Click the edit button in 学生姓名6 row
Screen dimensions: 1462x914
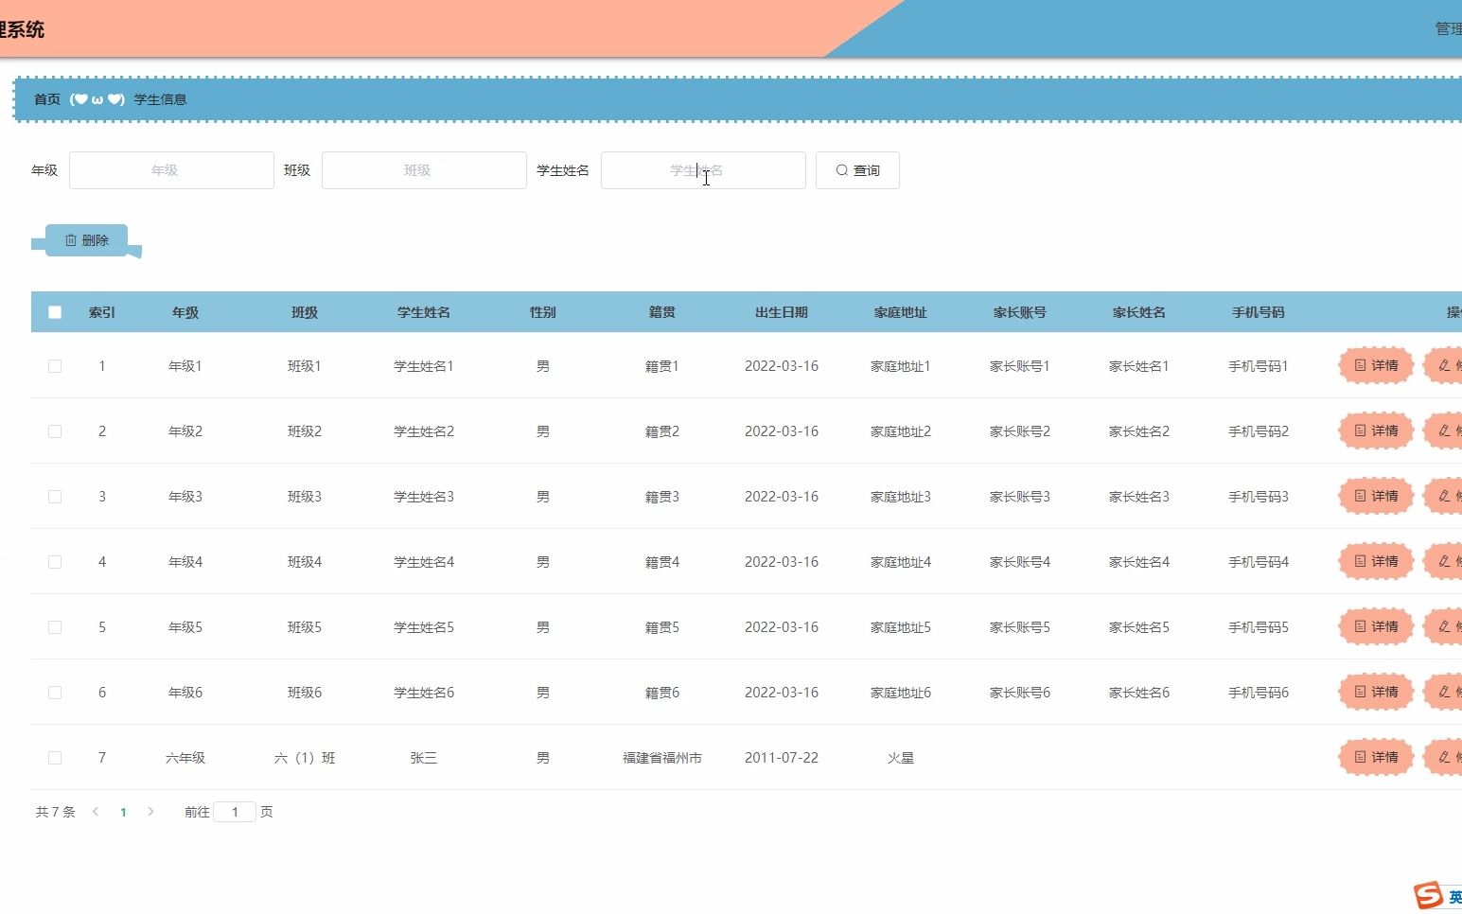pos(1444,692)
